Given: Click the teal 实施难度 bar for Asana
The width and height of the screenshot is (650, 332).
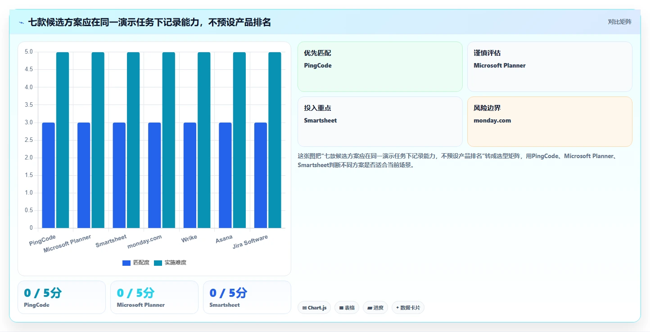Looking at the screenshot, I should click(x=239, y=140).
